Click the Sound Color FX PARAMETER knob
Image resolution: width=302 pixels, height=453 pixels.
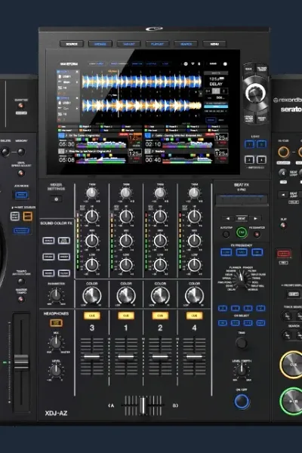pyautogui.click(x=56, y=295)
